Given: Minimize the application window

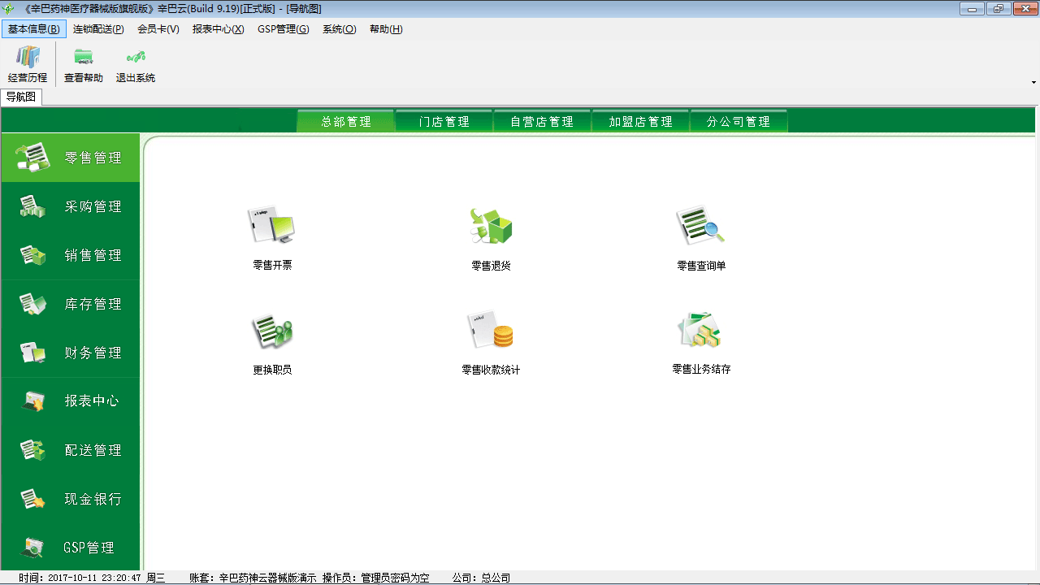Looking at the screenshot, I should click(971, 9).
